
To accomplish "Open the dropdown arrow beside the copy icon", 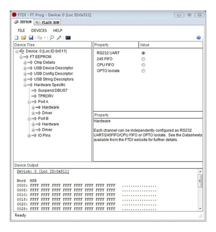I will pyautogui.click(x=45, y=38).
